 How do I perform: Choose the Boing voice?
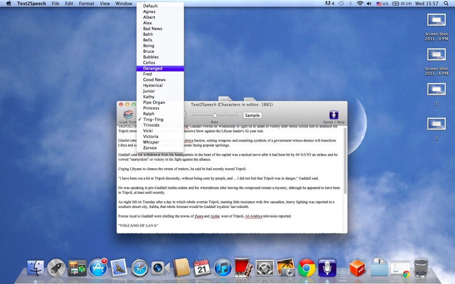(x=160, y=45)
